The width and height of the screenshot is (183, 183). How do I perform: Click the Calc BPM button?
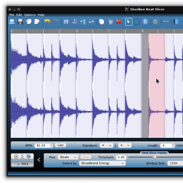point(60,145)
